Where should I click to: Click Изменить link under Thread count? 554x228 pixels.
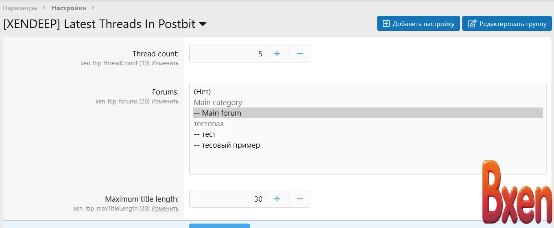coord(165,63)
